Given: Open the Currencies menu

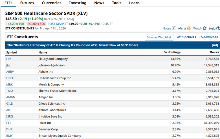Looking at the screenshot, I should (52, 3).
